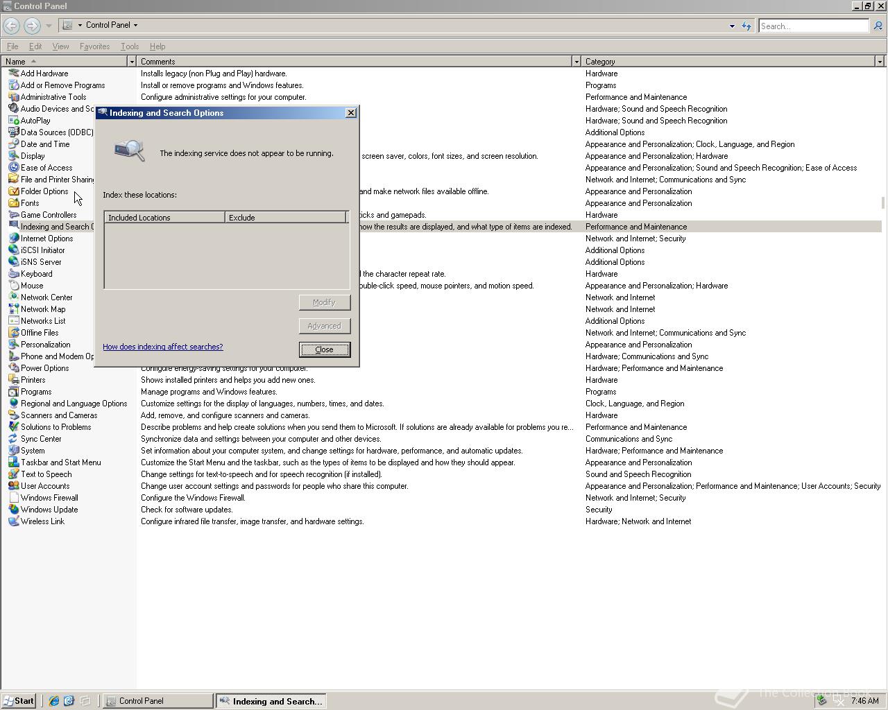Expand the address bar history dropdown
Screen dimensions: 888x710
click(x=732, y=26)
